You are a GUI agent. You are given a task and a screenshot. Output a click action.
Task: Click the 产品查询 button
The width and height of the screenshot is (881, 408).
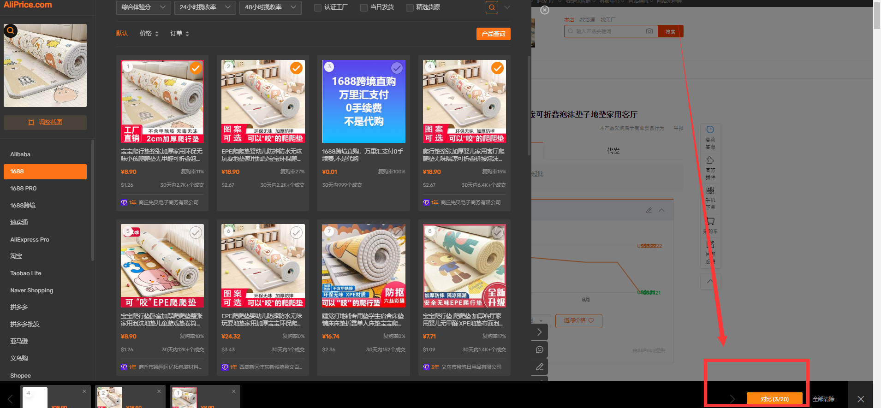[x=493, y=34]
